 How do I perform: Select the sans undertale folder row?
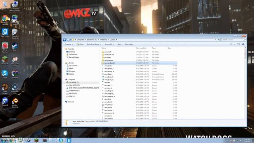pos(139,63)
